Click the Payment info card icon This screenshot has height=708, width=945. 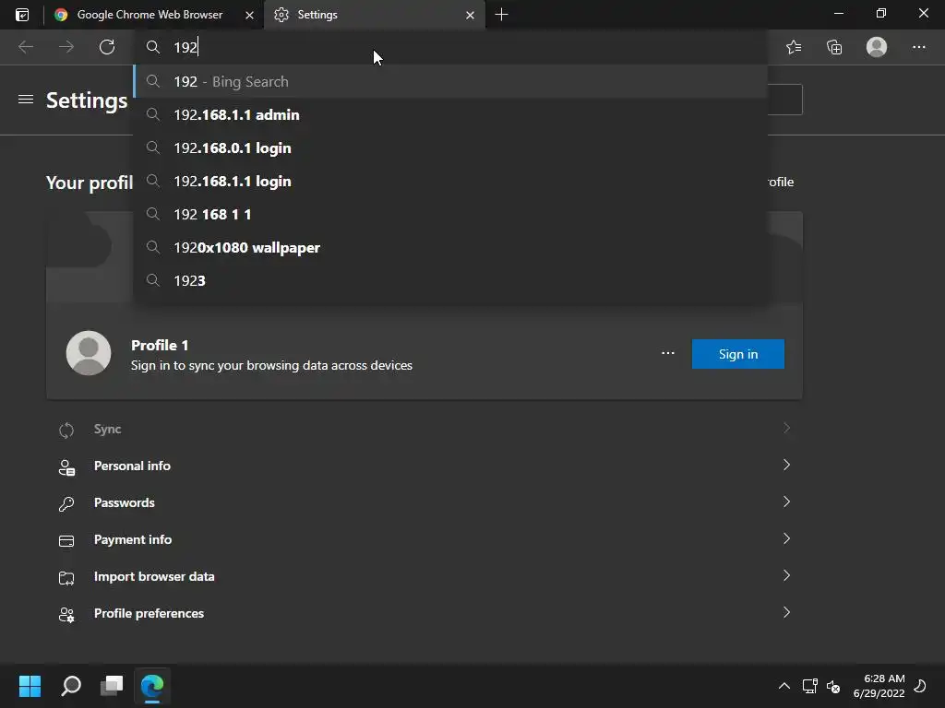click(x=66, y=541)
